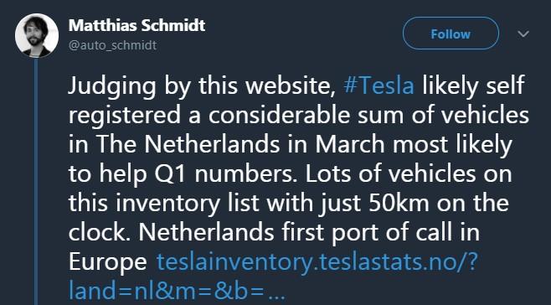Click the land=nl&m=&b= link continuation

click(166, 291)
